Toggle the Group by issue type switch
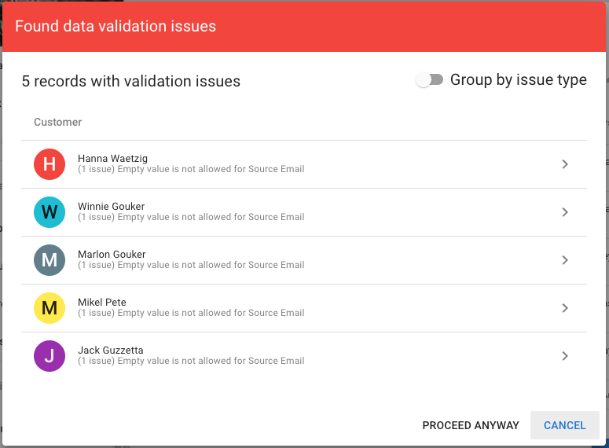The width and height of the screenshot is (609, 448). (429, 79)
